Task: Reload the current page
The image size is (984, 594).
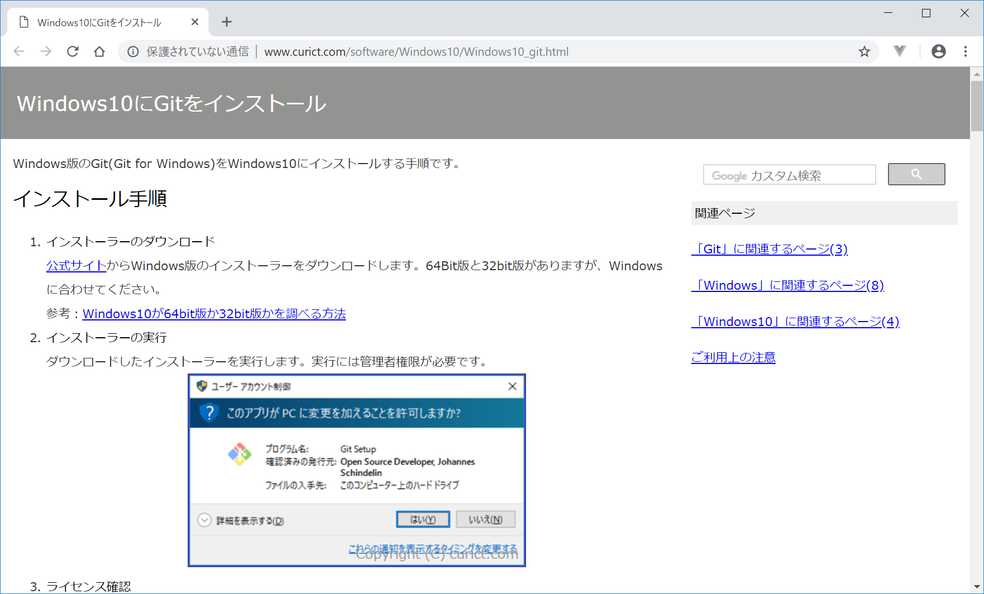Action: coord(73,51)
